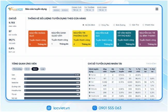Click the plus icon beside Radio row
This screenshot has height=112, width=168.
[x=89, y=92]
